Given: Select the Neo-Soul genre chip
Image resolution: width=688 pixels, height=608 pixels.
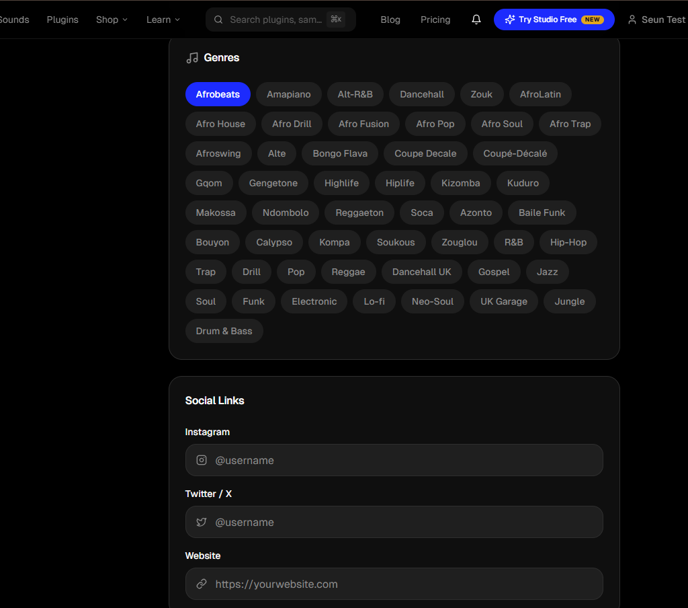Looking at the screenshot, I should (432, 301).
